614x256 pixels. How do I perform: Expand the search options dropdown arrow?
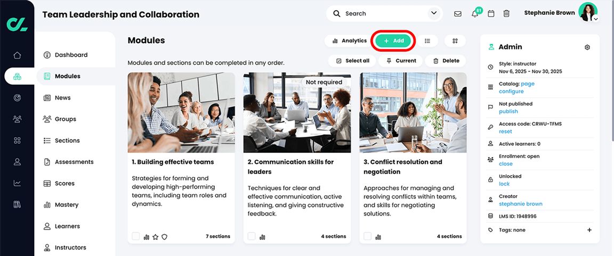coord(434,13)
